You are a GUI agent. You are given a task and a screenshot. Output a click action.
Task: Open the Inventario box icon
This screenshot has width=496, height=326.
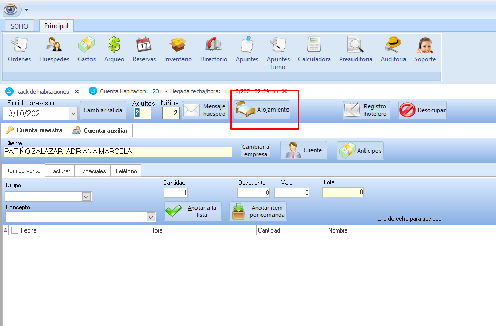[178, 50]
